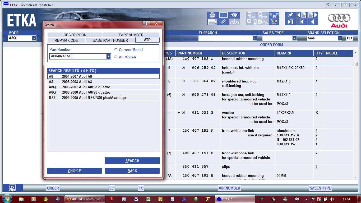361x203 pixels.
Task: Select the All Models radio button
Action: (116, 57)
